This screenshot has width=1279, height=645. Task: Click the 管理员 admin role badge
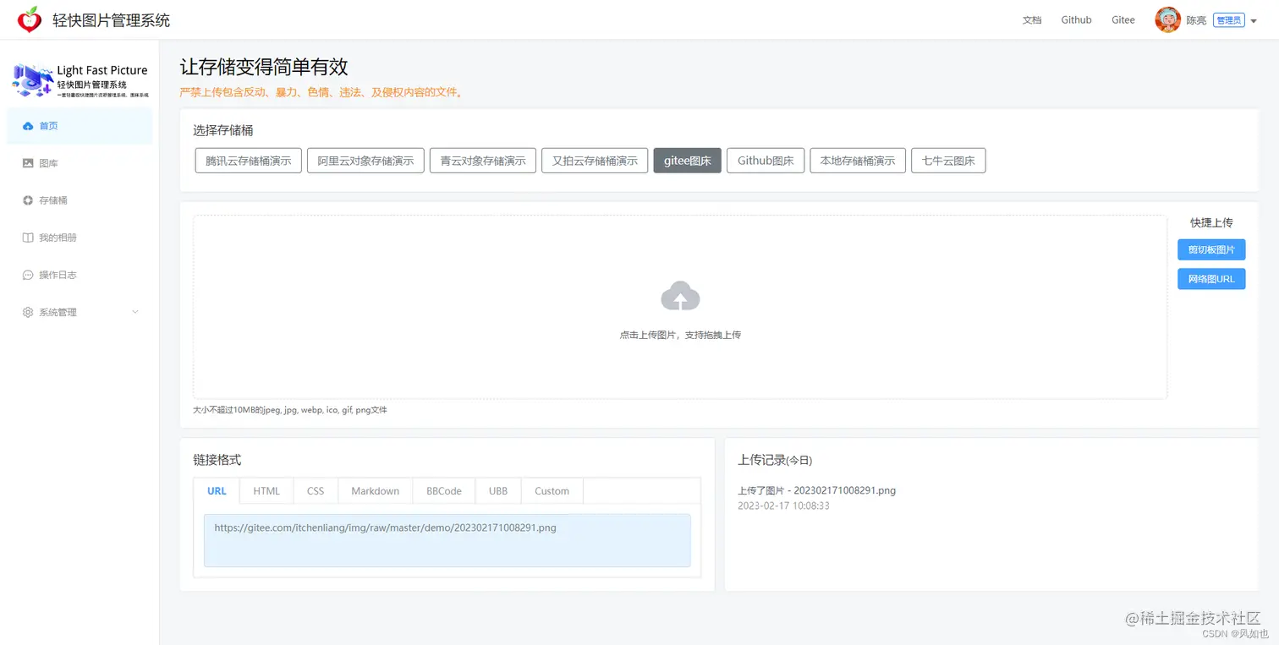click(1229, 19)
